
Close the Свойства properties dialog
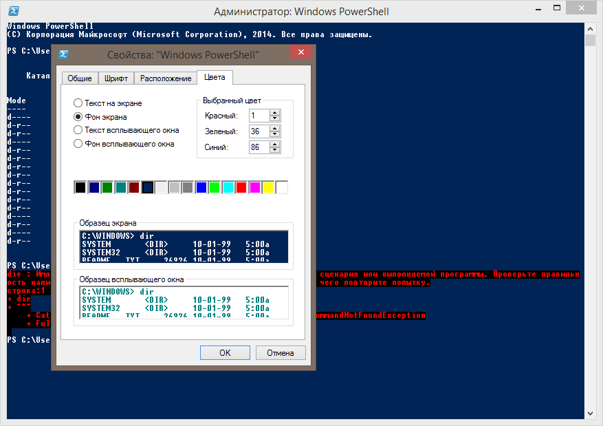pos(300,52)
